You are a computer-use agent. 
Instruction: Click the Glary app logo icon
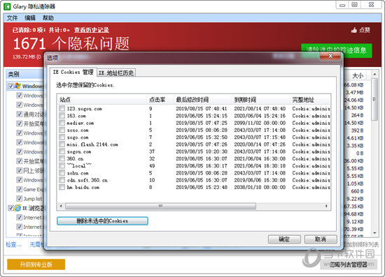7,6
